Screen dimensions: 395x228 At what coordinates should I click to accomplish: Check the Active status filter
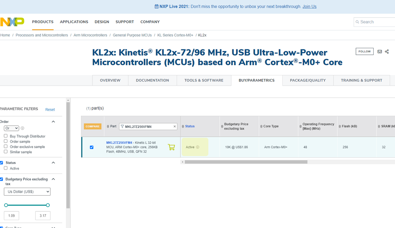(x=6, y=168)
